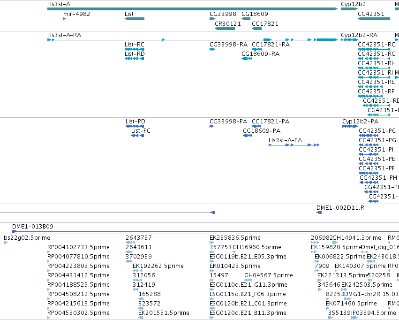Screen dimensions: 399x320
Task: Click the CG42351-PE protein feature
Action: [369, 164]
